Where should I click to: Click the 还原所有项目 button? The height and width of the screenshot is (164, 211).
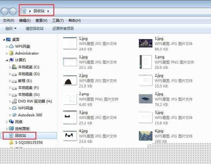[63, 29]
